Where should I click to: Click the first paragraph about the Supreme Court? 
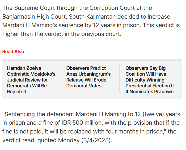tap(91, 21)
